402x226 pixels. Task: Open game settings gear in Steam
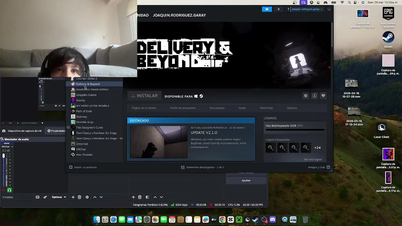[x=306, y=96]
